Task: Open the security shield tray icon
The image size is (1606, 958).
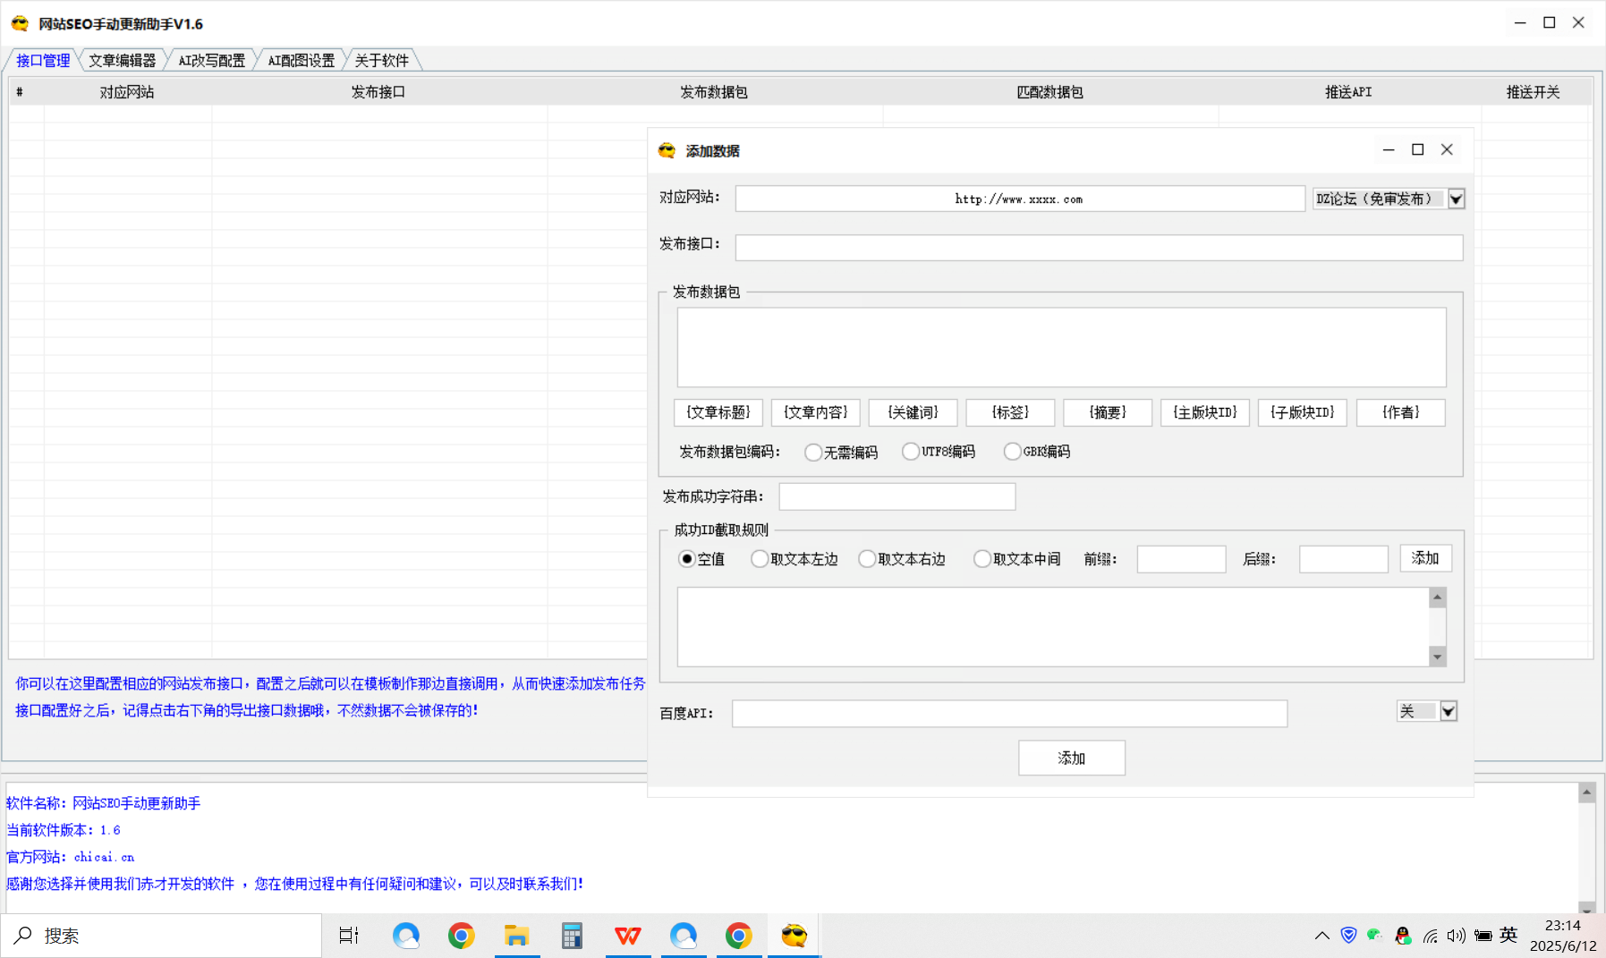Action: pos(1348,935)
